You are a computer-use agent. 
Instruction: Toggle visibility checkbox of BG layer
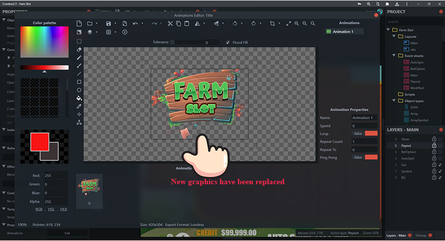pos(440,177)
